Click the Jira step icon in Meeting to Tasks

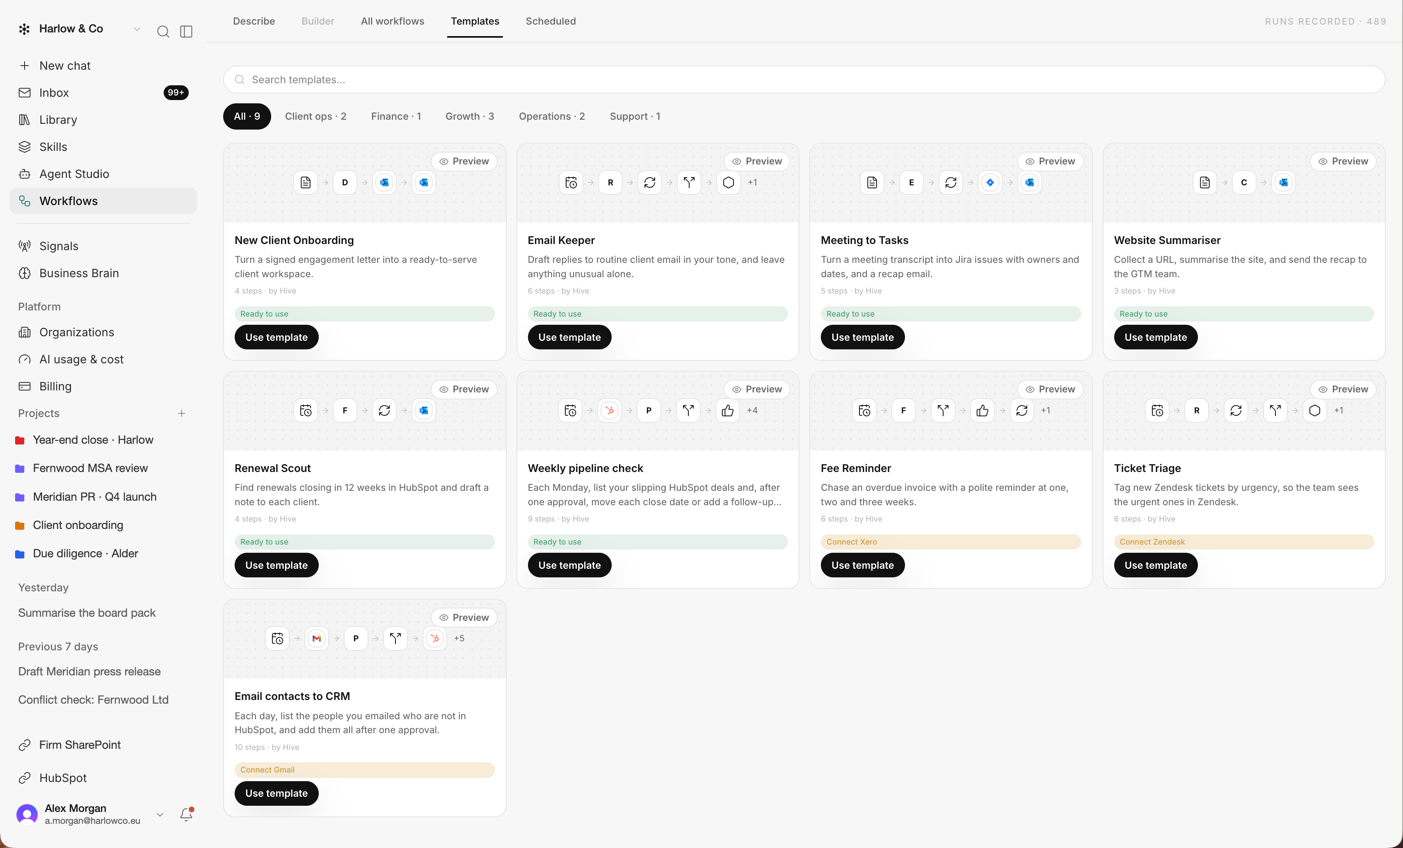point(990,183)
